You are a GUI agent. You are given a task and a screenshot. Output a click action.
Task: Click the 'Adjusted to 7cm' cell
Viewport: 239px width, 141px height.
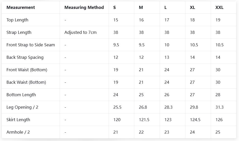[x=80, y=32]
